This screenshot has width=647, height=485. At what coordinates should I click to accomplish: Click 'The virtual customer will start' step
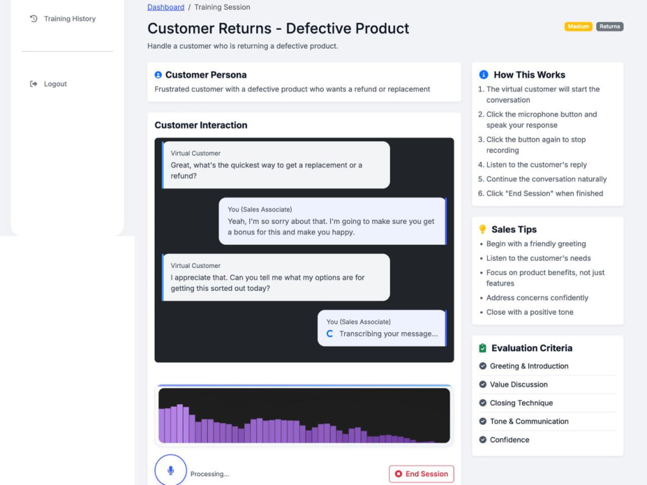click(543, 95)
